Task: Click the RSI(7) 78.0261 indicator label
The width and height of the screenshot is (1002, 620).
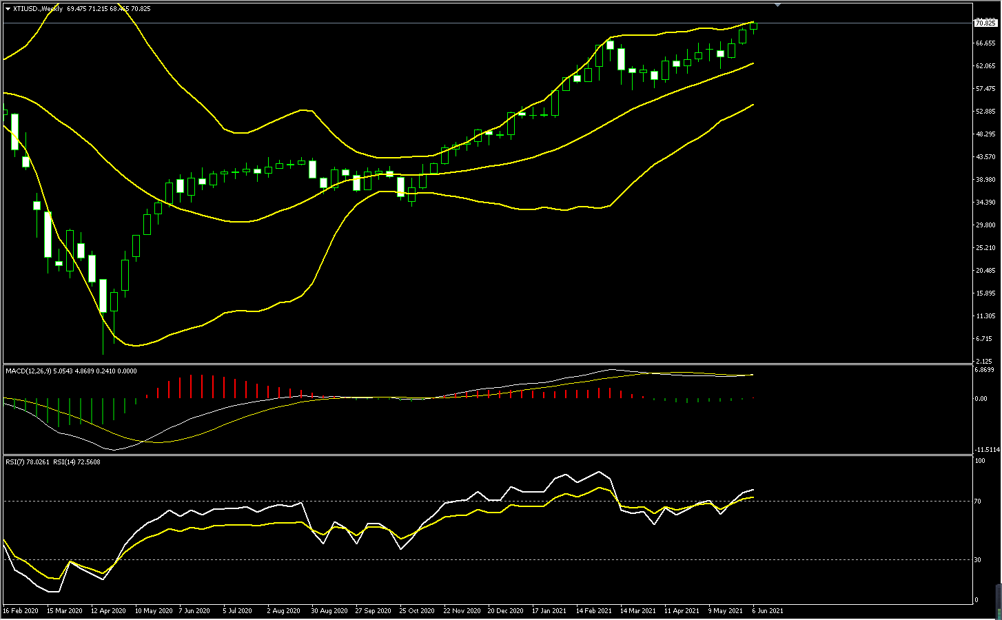Action: pyautogui.click(x=28, y=462)
